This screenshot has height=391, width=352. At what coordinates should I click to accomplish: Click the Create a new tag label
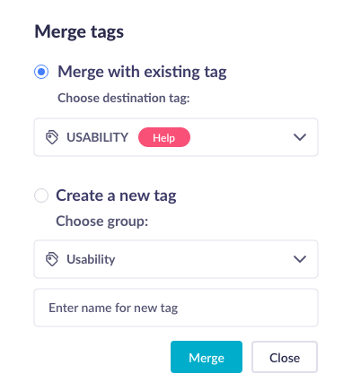coord(116,195)
